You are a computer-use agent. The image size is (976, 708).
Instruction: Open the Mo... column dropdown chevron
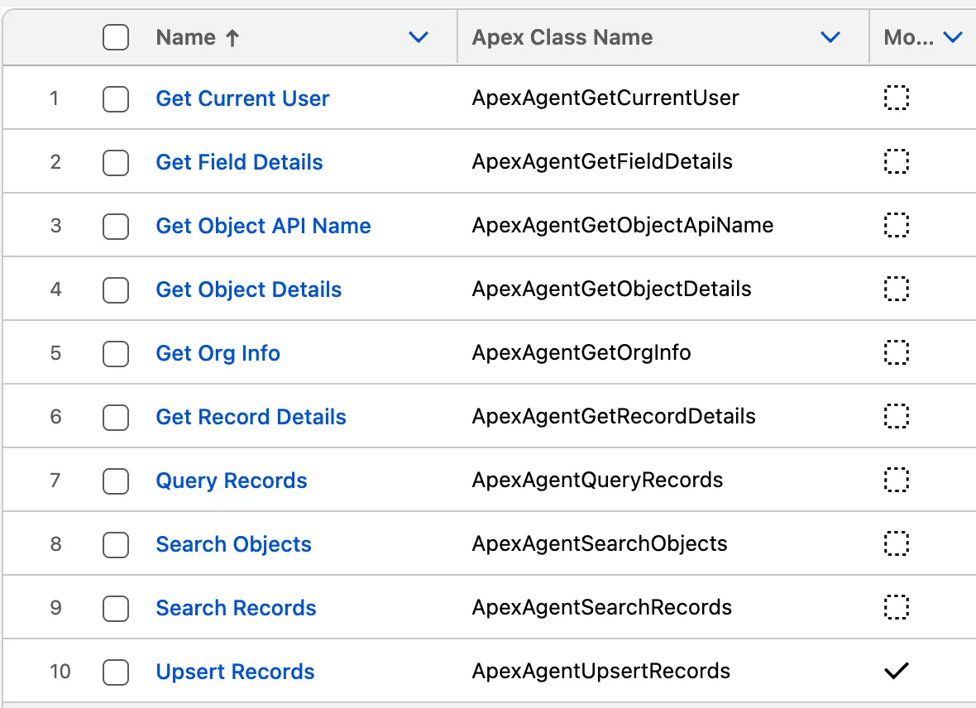(x=953, y=37)
